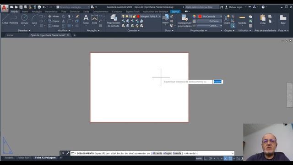Click the Erase pencil icon
The width and height of the screenshot is (293, 165).
pyautogui.click(x=77, y=16)
